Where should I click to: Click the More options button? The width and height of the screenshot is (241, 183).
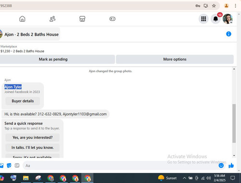[x=175, y=59]
